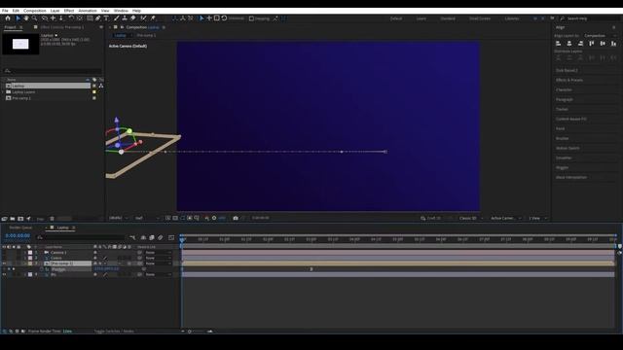
Task: Click the Motion Blur switch icon in timeline
Action: coord(161,237)
